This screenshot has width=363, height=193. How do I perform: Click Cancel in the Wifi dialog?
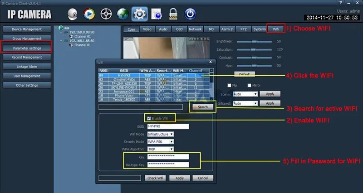click(x=203, y=178)
